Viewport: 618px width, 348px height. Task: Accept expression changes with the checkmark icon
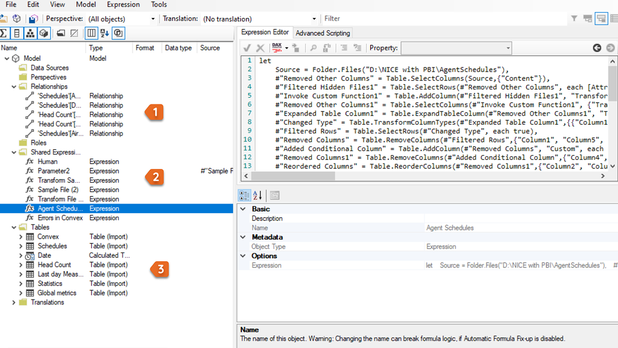pyautogui.click(x=246, y=48)
